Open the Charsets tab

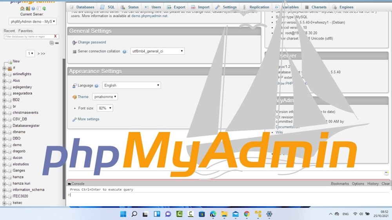(316, 7)
